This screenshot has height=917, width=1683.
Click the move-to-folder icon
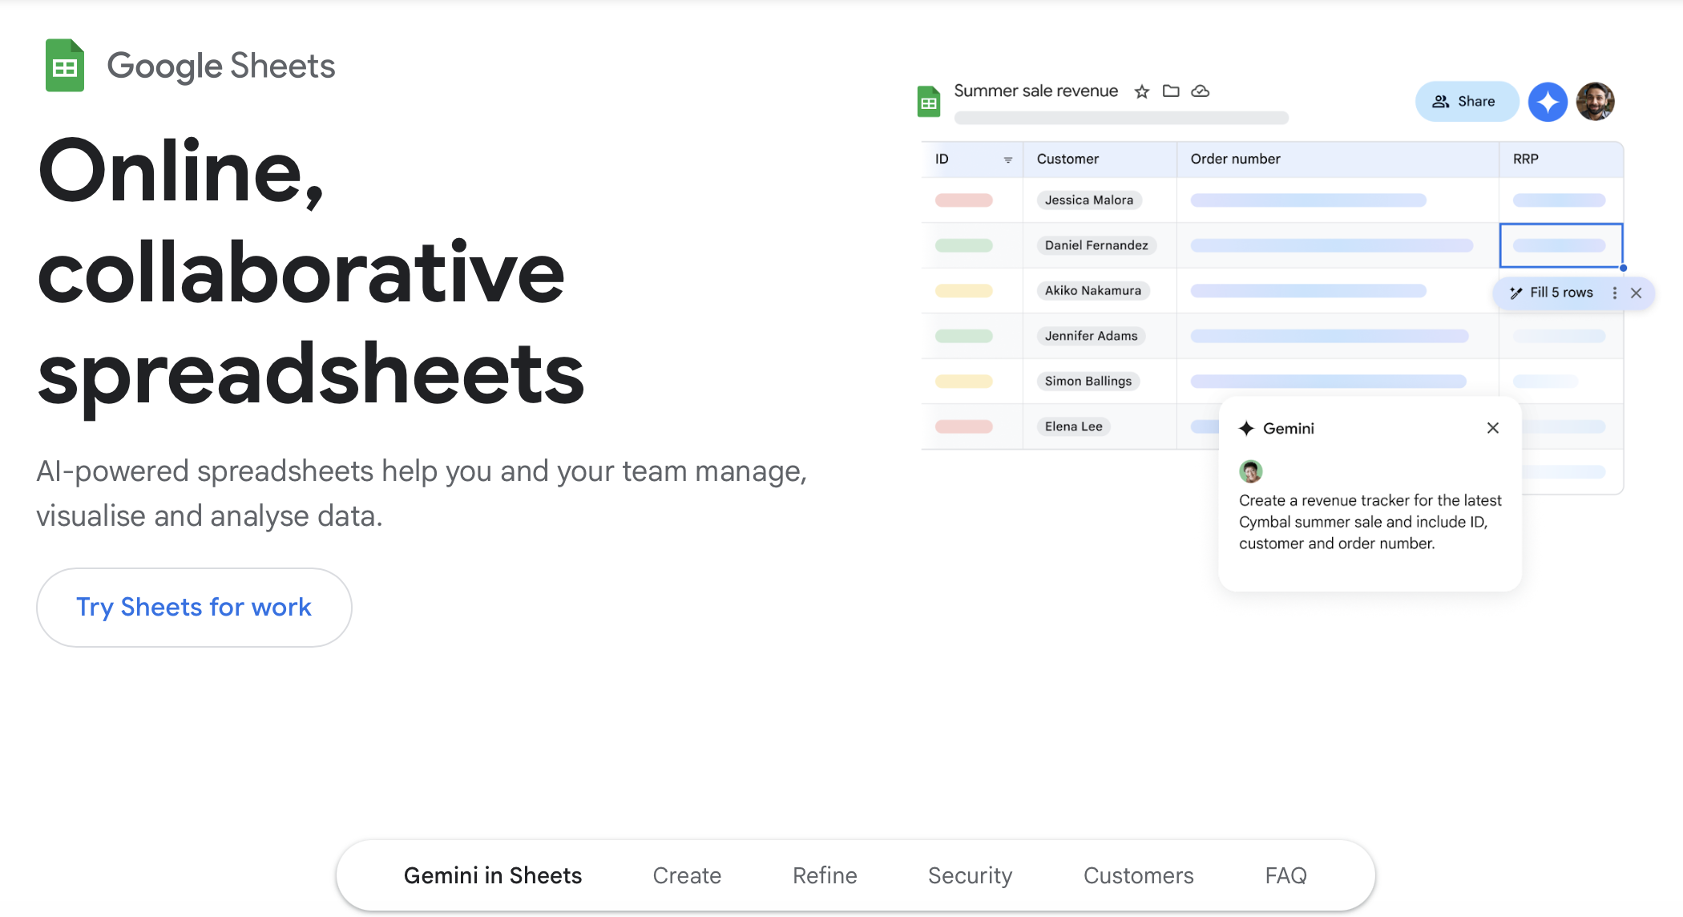pyautogui.click(x=1171, y=91)
